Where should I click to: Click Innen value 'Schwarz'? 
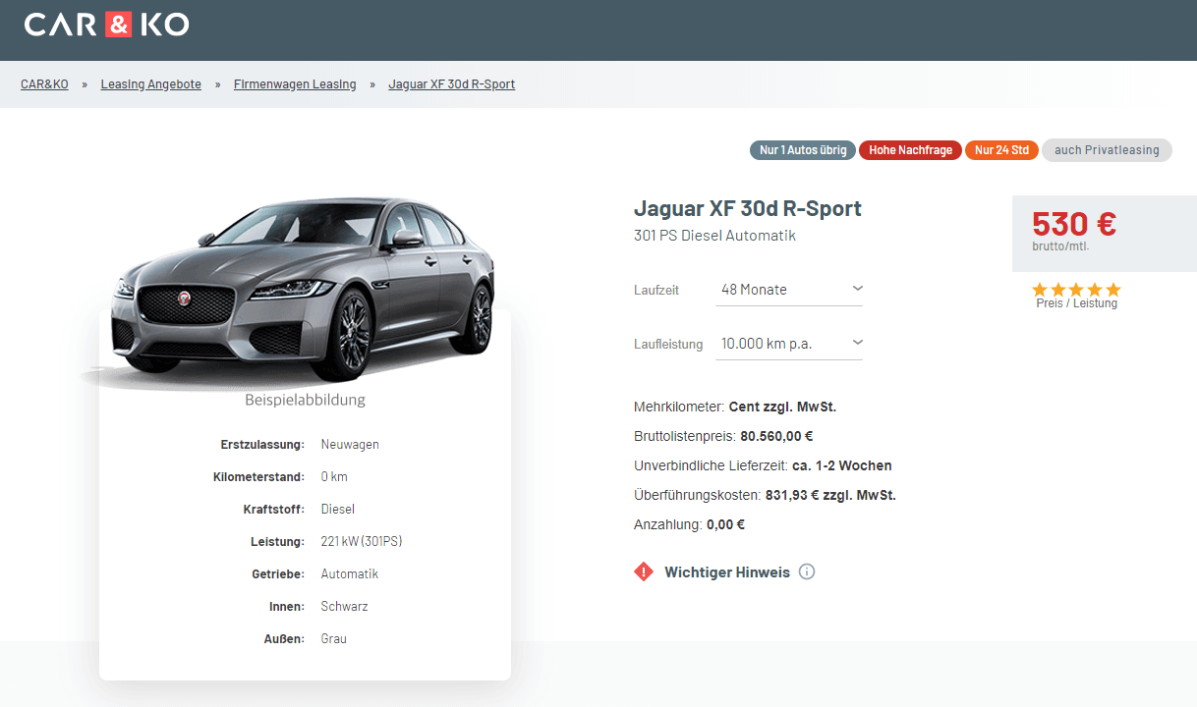[x=344, y=607]
